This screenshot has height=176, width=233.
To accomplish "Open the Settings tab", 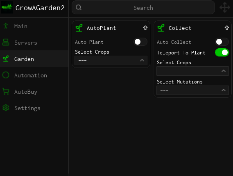I will coord(34,108).
